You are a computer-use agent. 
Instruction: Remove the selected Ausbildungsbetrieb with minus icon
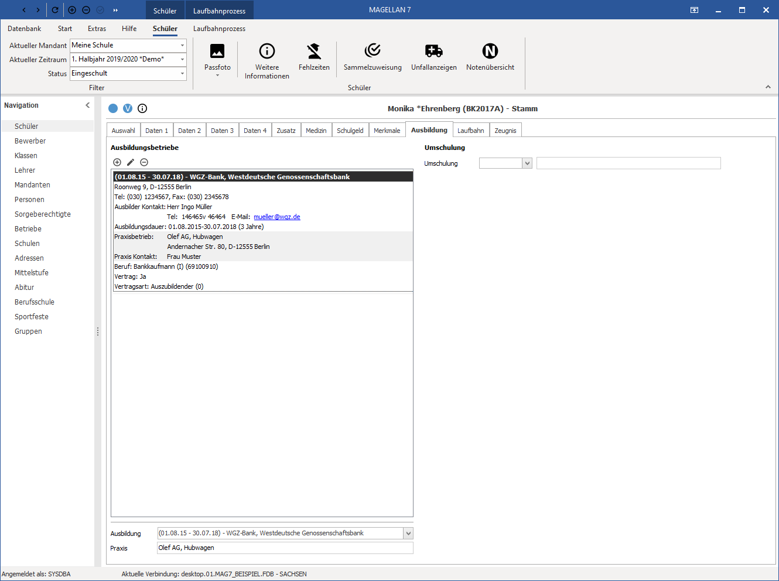tap(144, 162)
